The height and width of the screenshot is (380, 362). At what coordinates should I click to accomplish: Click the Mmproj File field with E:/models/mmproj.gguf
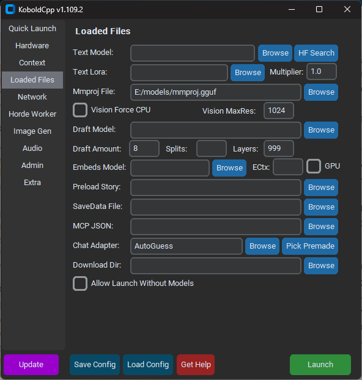pyautogui.click(x=216, y=92)
